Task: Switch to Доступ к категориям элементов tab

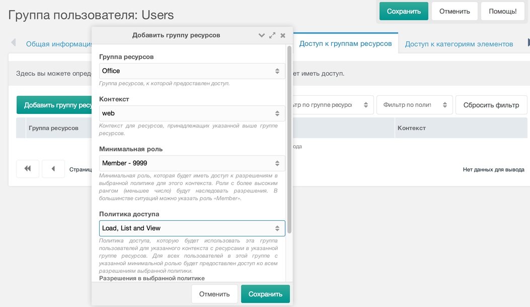Action: click(x=459, y=44)
